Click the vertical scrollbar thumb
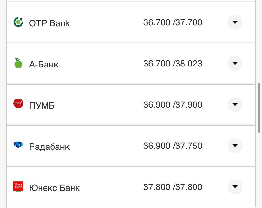This screenshot has height=208, width=262. point(259,108)
